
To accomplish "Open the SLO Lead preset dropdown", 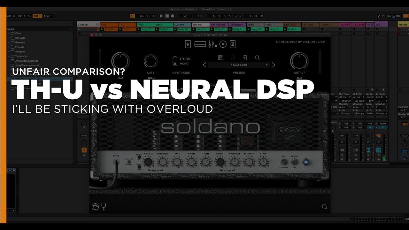I will coord(239,65).
